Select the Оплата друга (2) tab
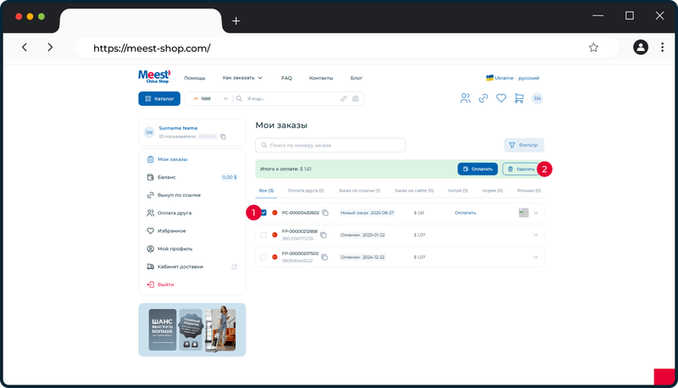Image resolution: width=678 pixels, height=388 pixels. point(306,191)
